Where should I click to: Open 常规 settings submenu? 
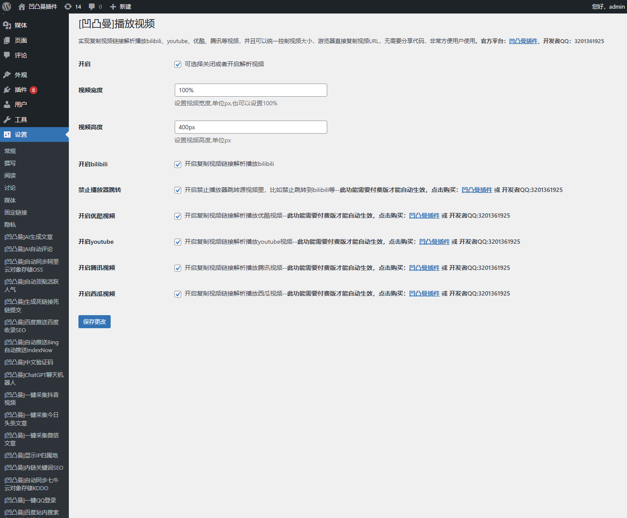(x=10, y=151)
